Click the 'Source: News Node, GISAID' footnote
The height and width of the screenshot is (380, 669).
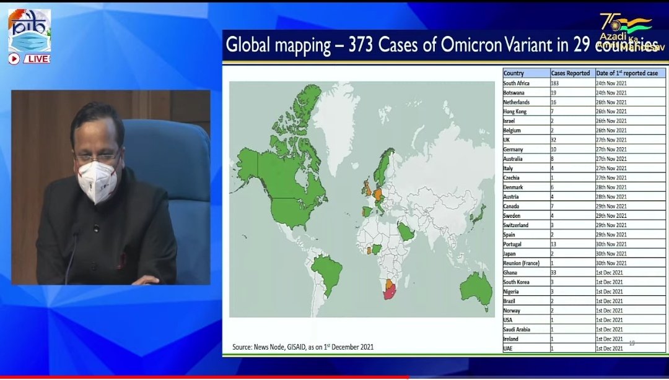[303, 347]
